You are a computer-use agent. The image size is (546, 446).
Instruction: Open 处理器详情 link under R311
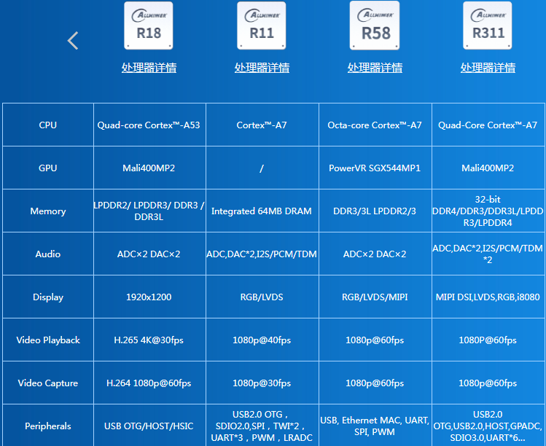point(488,68)
